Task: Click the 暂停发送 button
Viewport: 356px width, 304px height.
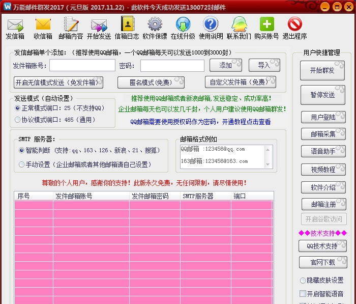Action: click(323, 95)
